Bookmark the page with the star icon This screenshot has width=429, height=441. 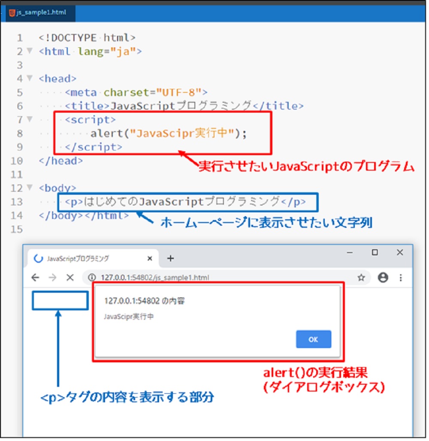[x=361, y=278]
